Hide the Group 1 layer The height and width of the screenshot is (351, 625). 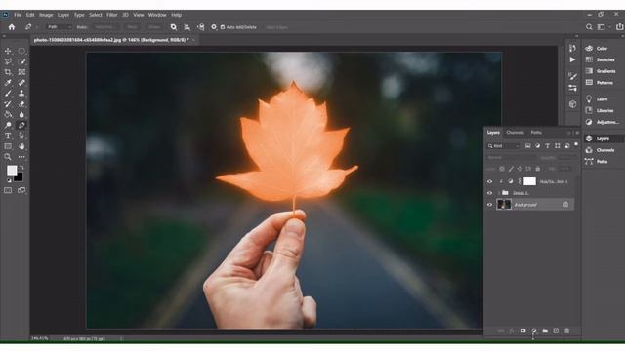[x=490, y=193]
